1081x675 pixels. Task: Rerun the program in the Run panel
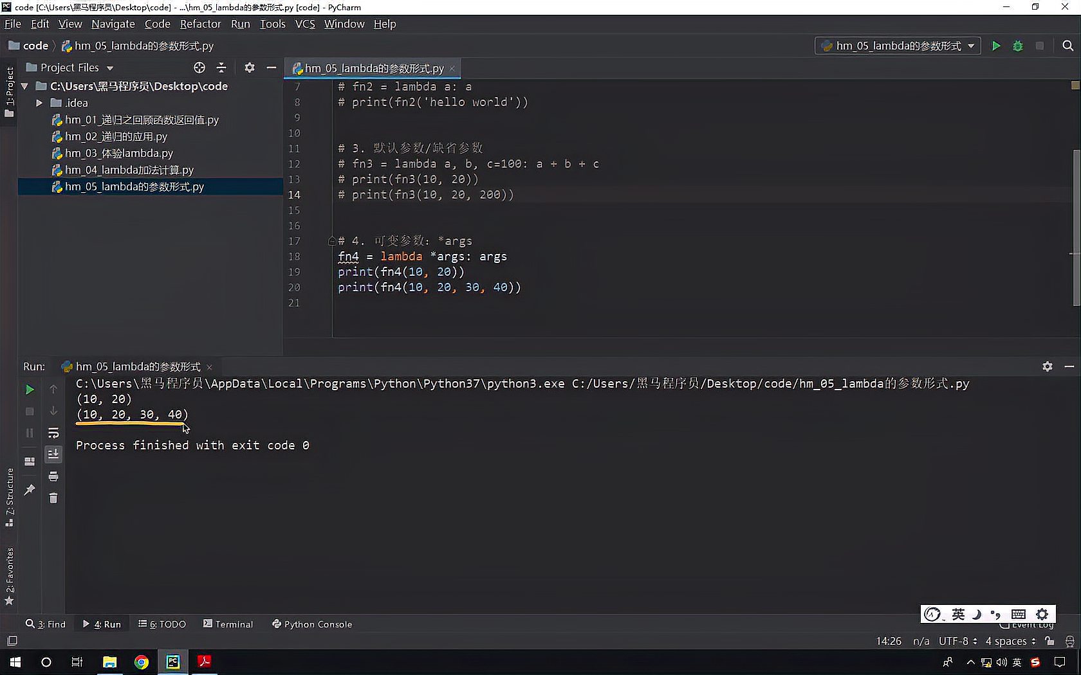(29, 389)
